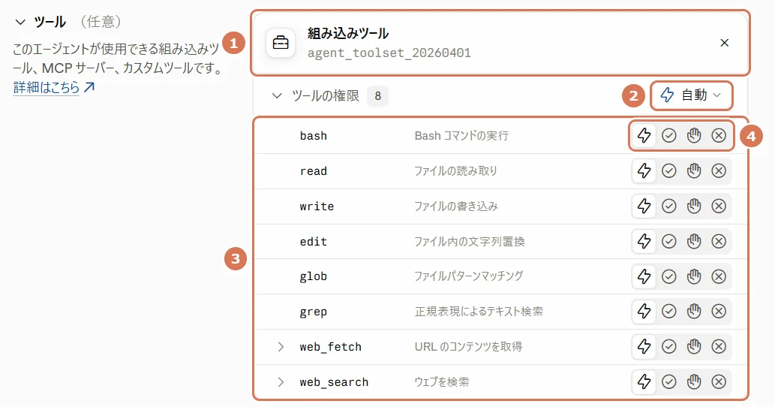Open the 自動 permission dropdown
Viewport: 775px width, 407px height.
pyautogui.click(x=691, y=95)
